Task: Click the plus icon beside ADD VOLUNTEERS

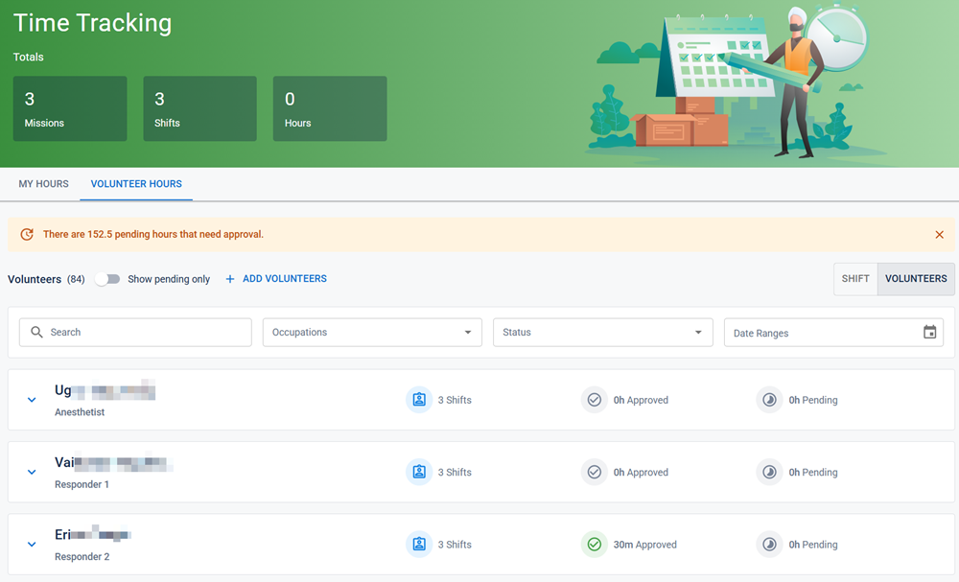Action: (229, 278)
